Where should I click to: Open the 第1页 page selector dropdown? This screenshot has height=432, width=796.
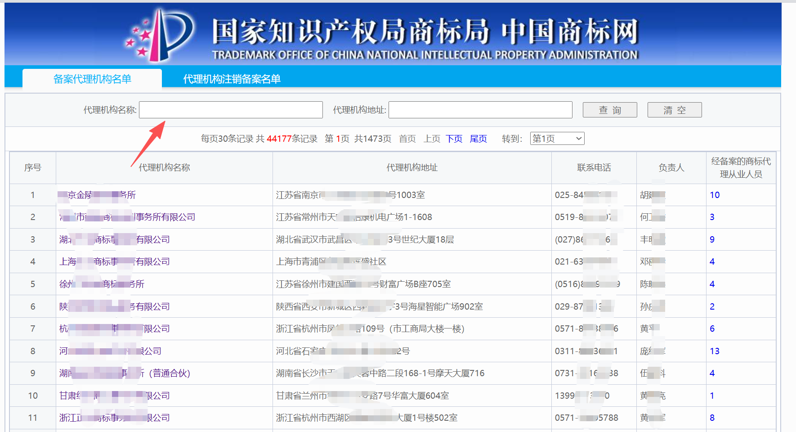pyautogui.click(x=557, y=139)
